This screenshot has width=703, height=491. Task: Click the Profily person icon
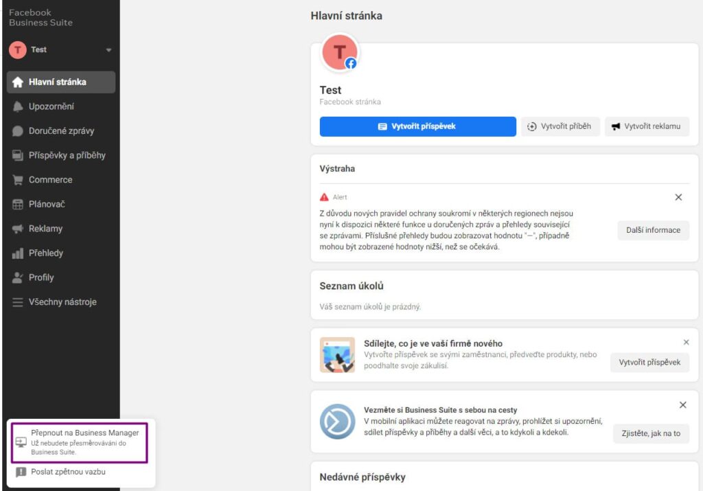click(18, 277)
